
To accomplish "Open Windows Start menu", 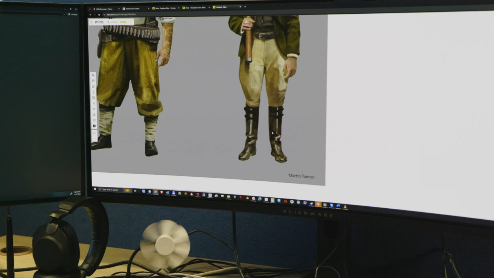I will 94,189.
